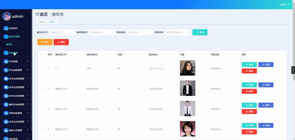
Task: Expand the 奖学金类型管理 menu chevron
Action: coord(28,79)
